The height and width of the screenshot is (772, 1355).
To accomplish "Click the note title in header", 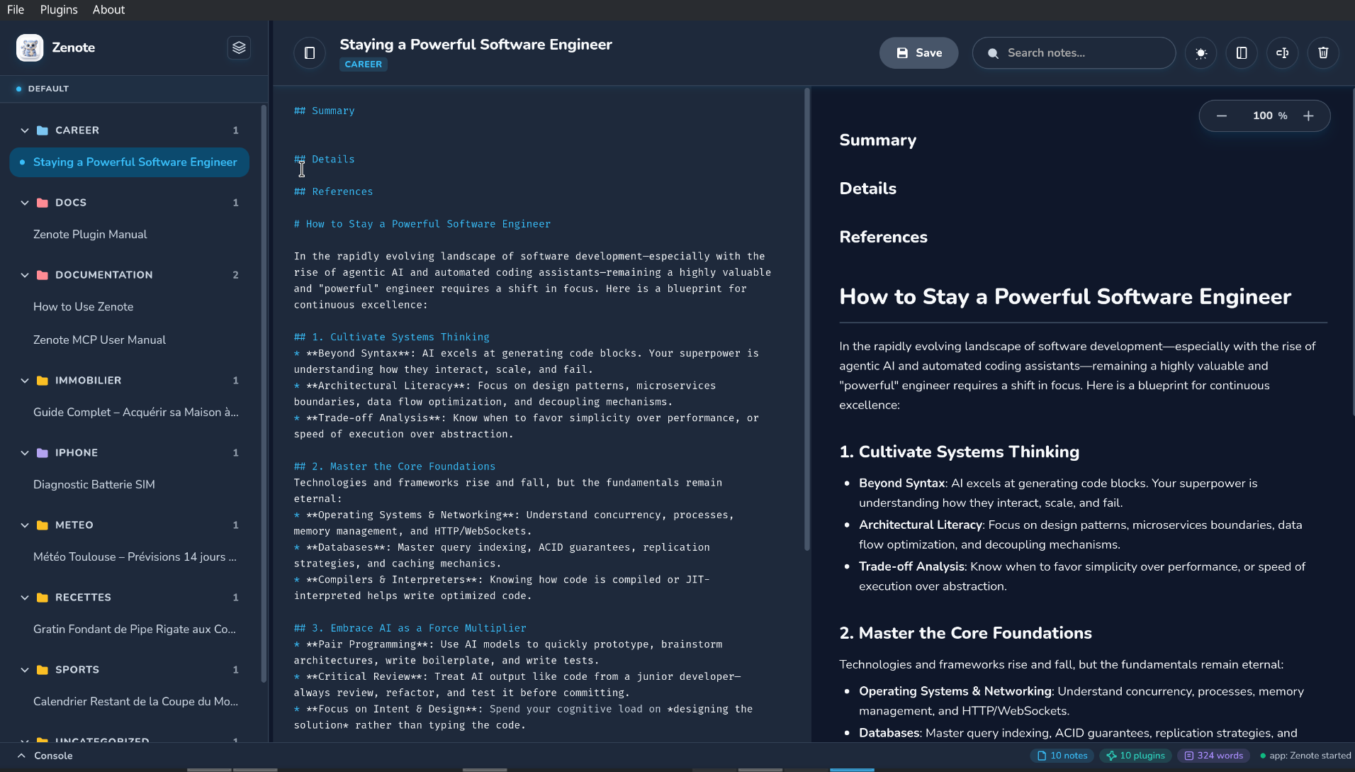I will [x=476, y=45].
